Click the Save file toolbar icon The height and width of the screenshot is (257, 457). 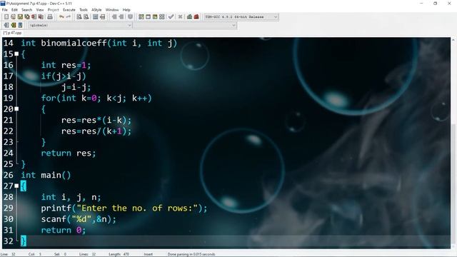pos(20,17)
